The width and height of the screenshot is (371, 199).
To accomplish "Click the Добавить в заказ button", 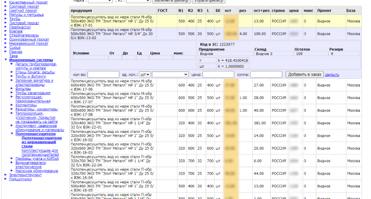I will [x=305, y=75].
